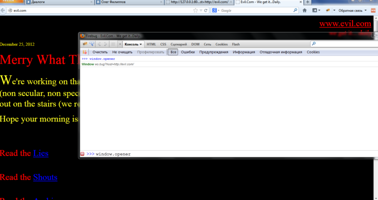Close the Evil.Com browser tab
Viewport: 378px width, 200px height.
coord(301,2)
